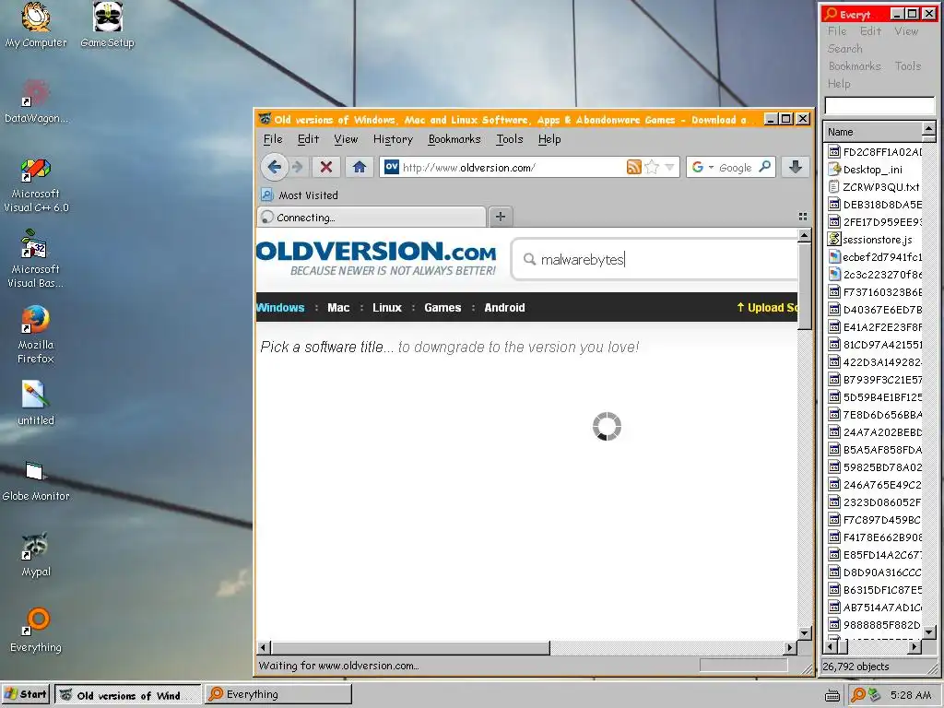Image resolution: width=944 pixels, height=708 pixels.
Task: Click the Mac category link
Action: (338, 308)
